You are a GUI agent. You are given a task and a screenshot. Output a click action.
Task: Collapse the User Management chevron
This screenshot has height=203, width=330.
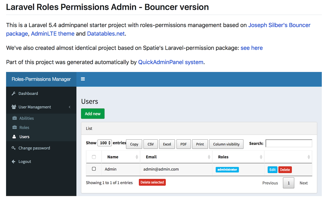tap(69, 107)
